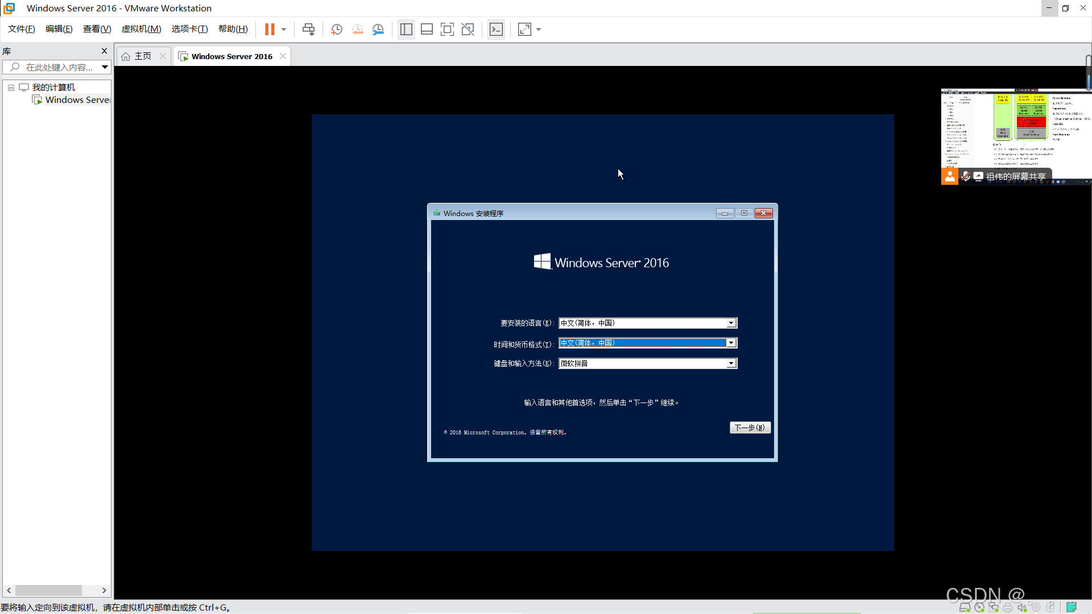The width and height of the screenshot is (1092, 614).
Task: Open the 查看(V) menu
Action: [97, 29]
